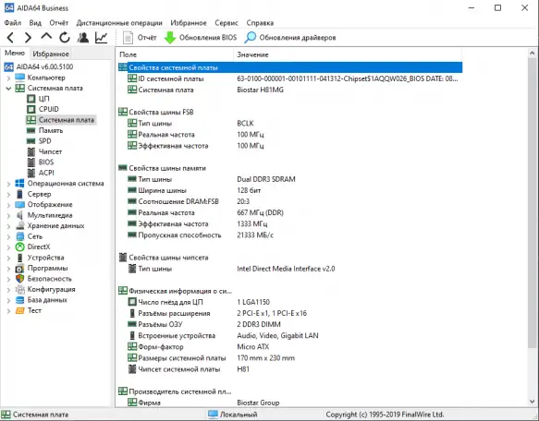Image resolution: width=539 pixels, height=421 pixels.
Task: Select the Форм-фактор row
Action: coord(290,347)
